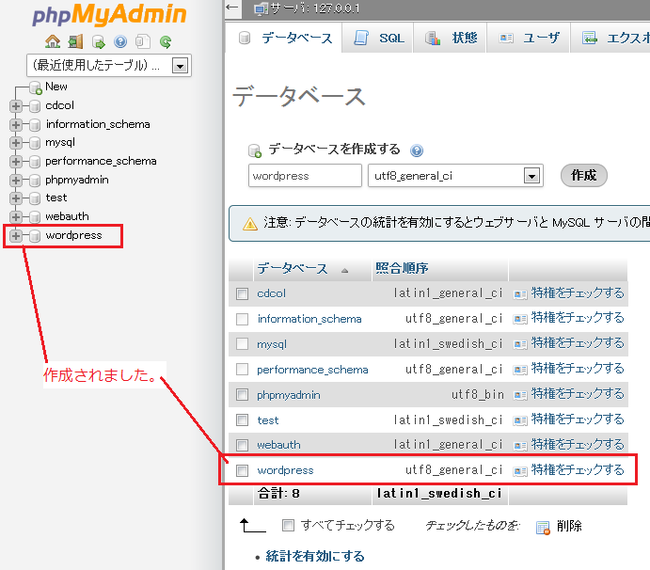Open the utf8_general_ci collation dropdown
The height and width of the screenshot is (570, 650).
[455, 176]
